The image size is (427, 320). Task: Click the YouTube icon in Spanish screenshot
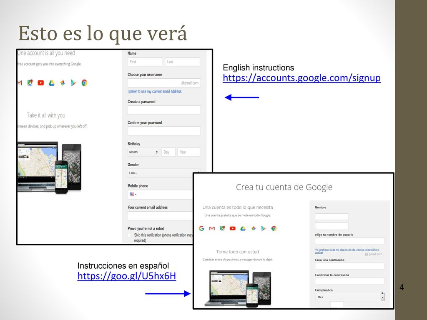(x=233, y=228)
